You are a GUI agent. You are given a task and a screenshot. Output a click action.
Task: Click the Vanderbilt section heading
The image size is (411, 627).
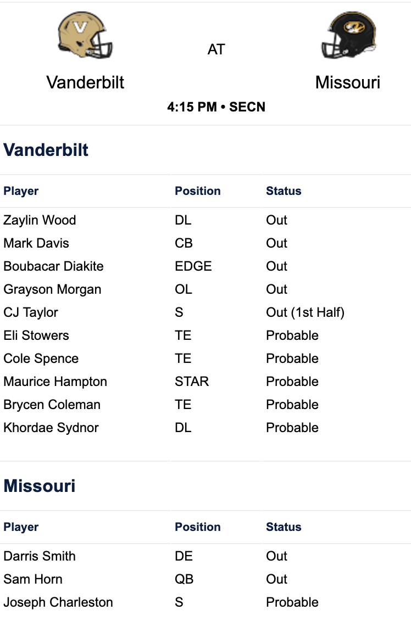pyautogui.click(x=46, y=150)
